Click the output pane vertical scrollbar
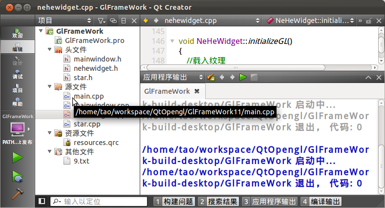385x208 pixels. (x=381, y=166)
